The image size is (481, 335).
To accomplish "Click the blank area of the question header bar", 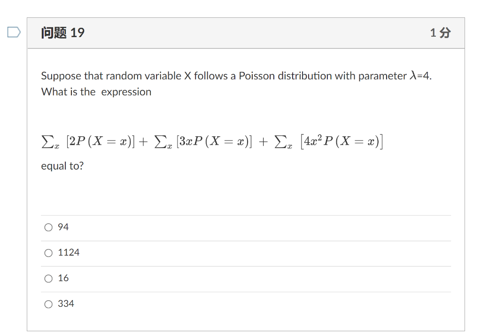I will (257, 33).
